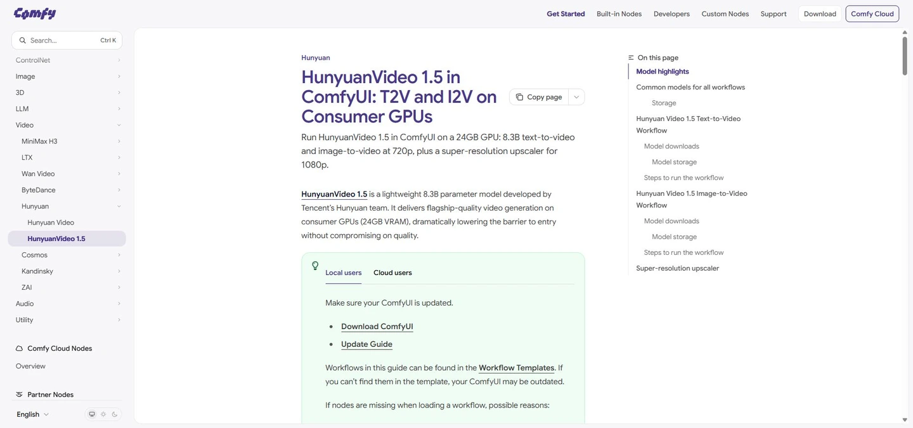Click the On this page list icon

click(x=631, y=58)
